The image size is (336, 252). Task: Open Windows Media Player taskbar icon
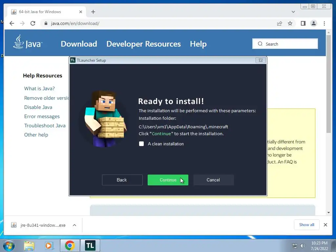pyautogui.click(x=49, y=245)
